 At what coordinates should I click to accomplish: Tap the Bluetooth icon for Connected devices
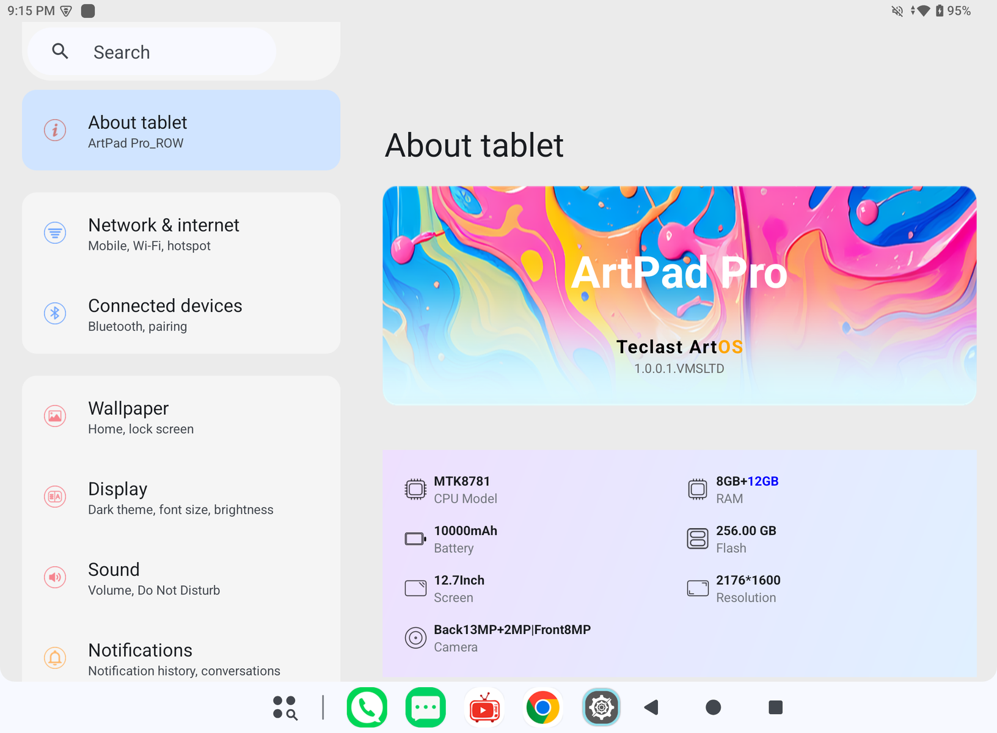coord(55,313)
